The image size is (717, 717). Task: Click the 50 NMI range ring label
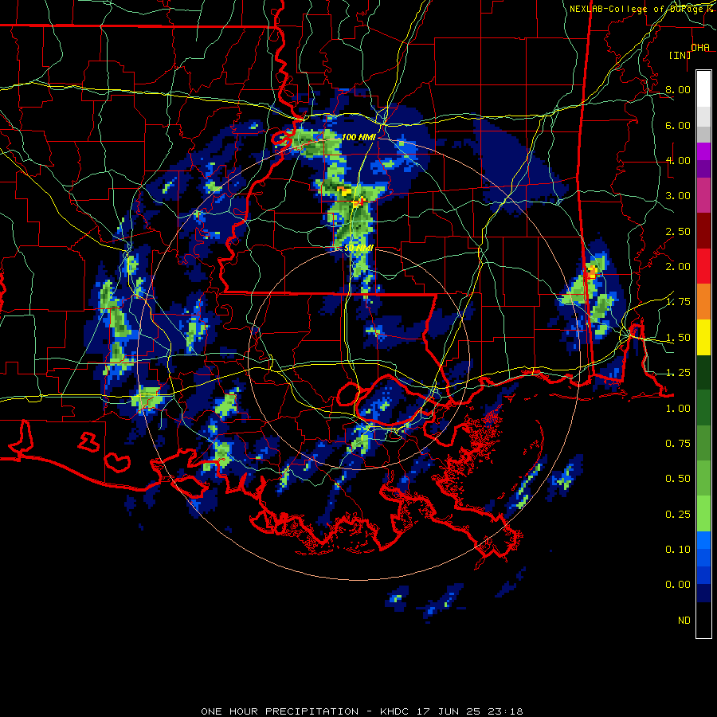click(358, 248)
